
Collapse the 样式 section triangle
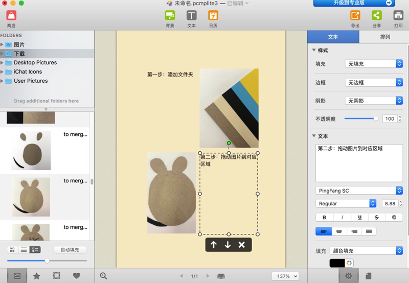tap(314, 50)
